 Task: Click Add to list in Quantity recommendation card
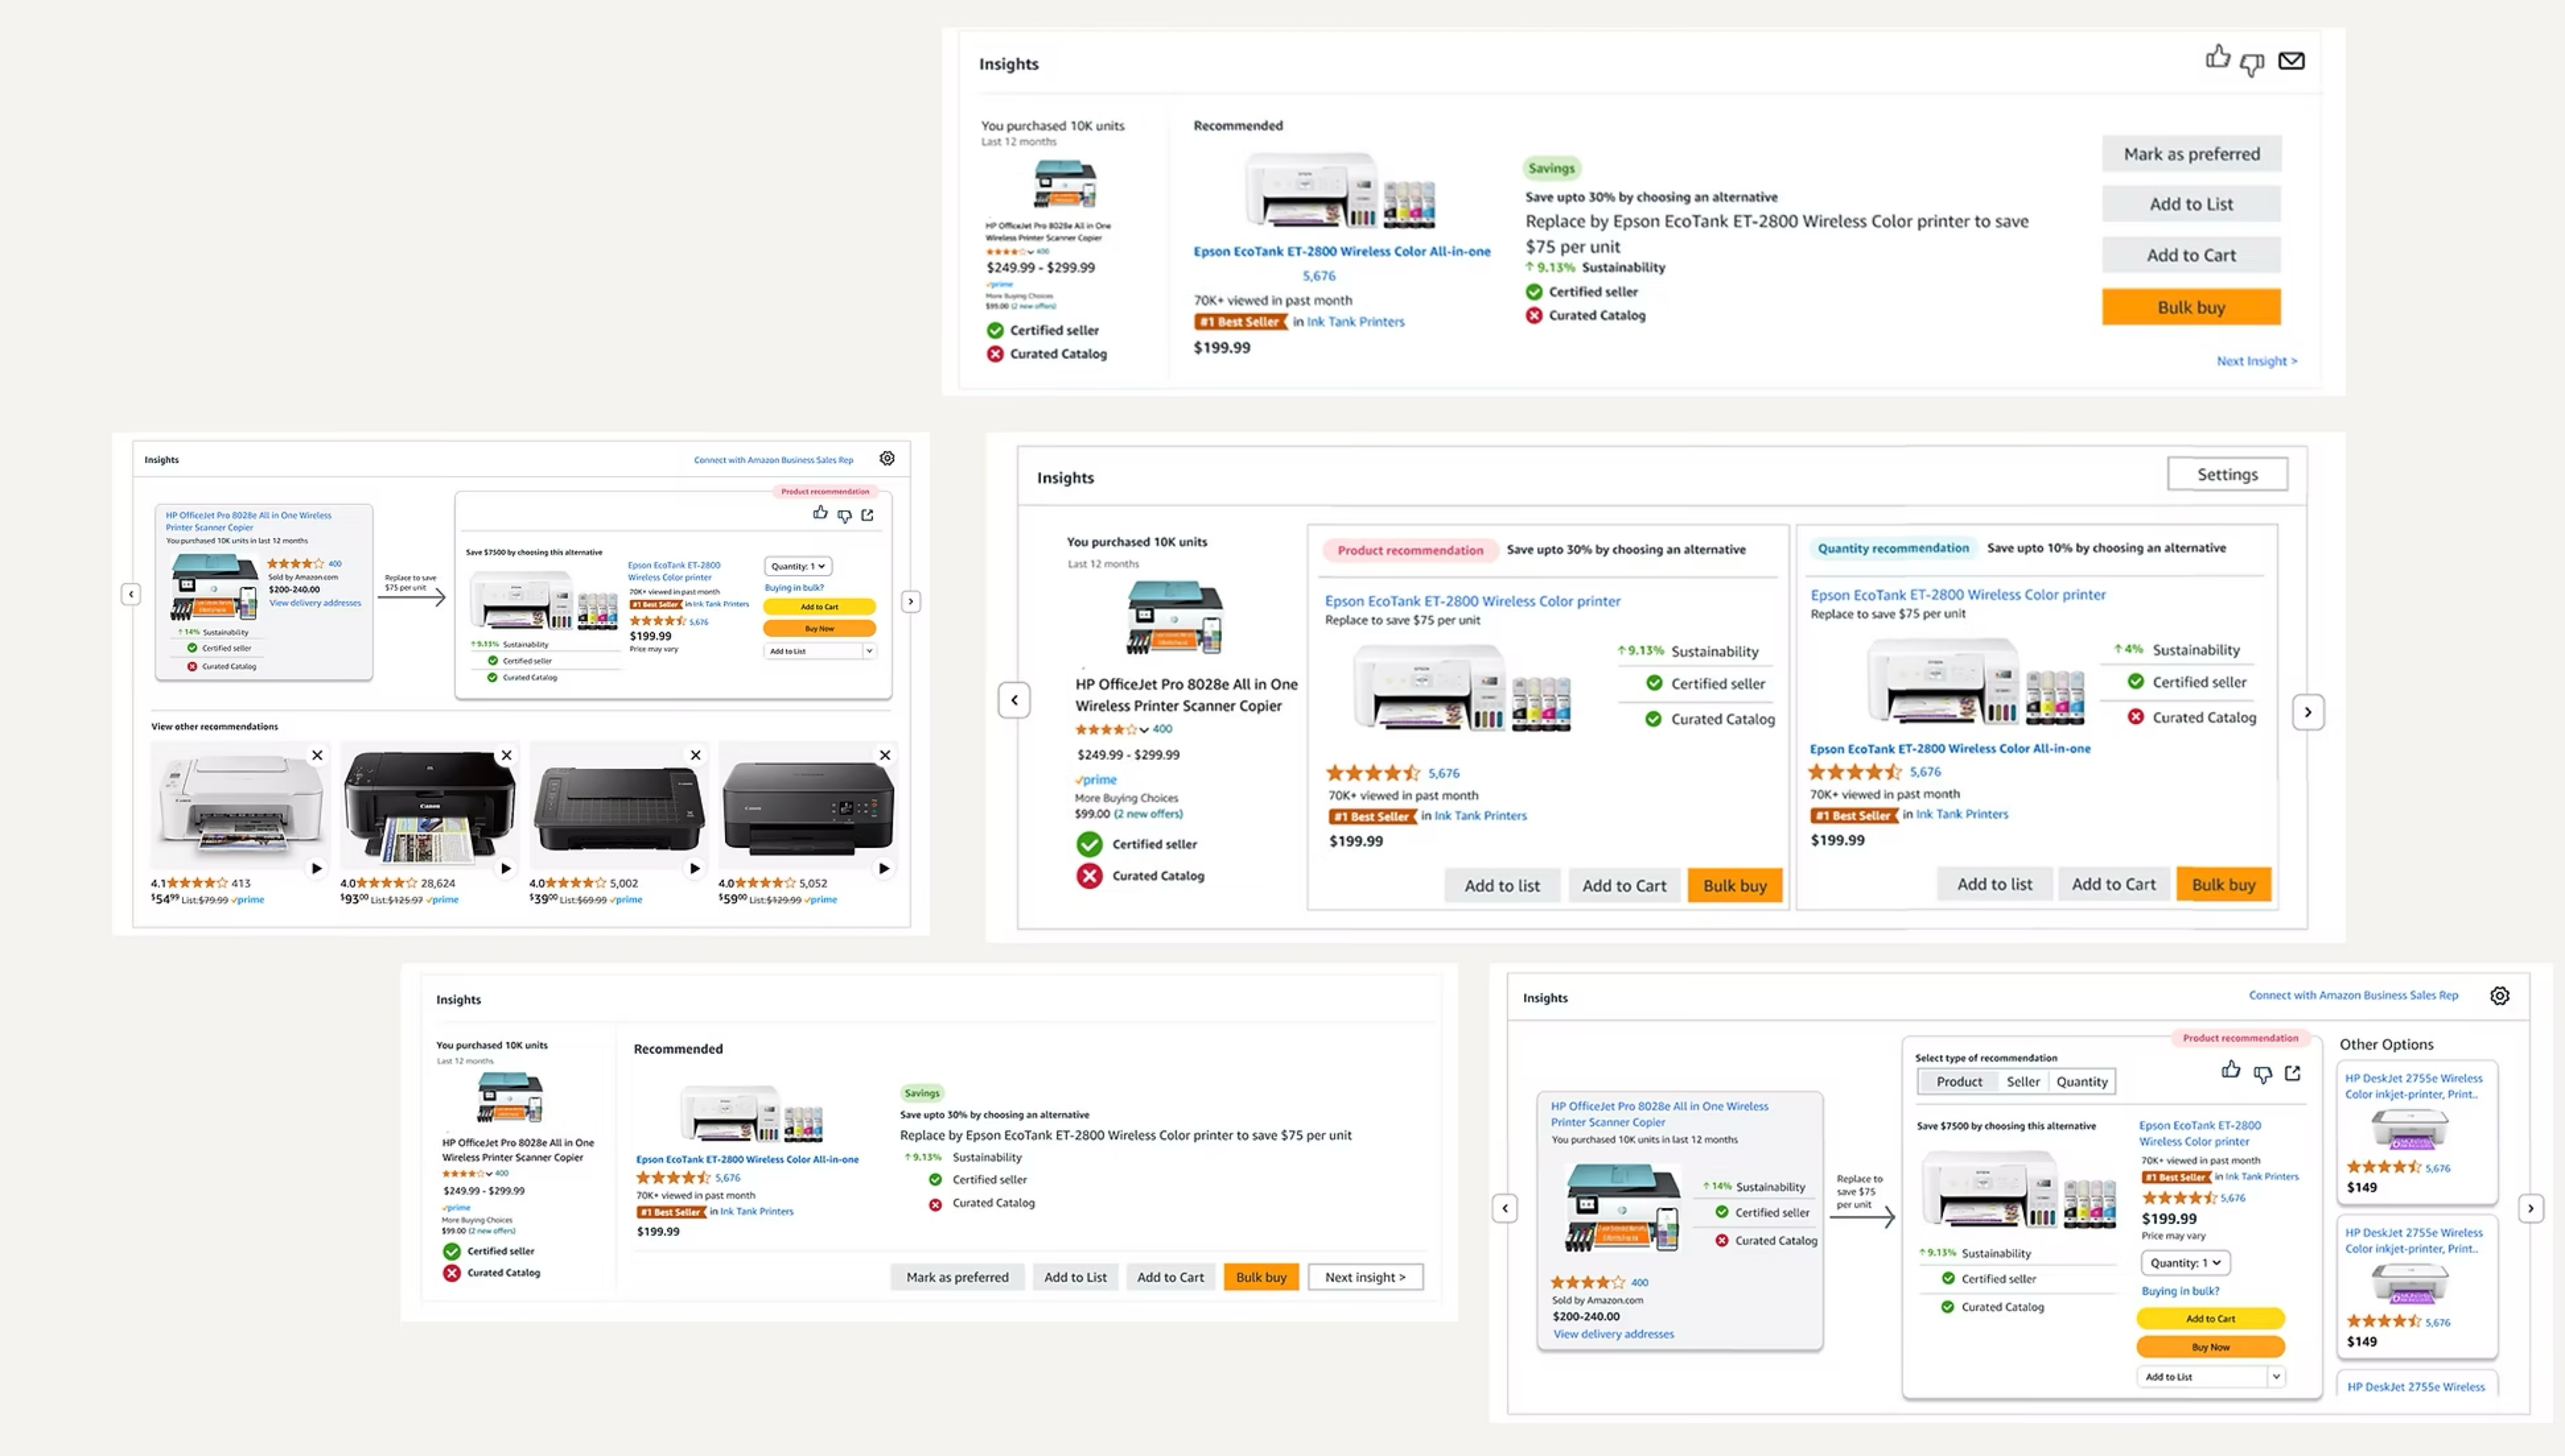(x=1994, y=884)
